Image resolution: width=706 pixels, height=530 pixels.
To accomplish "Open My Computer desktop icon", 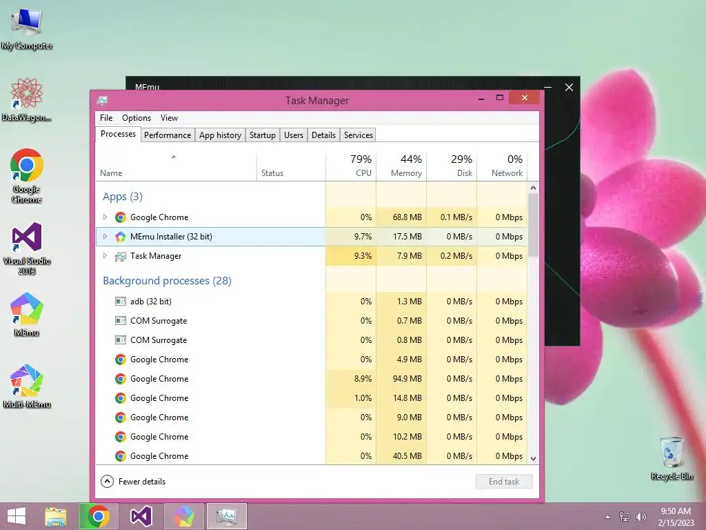I will tap(27, 29).
